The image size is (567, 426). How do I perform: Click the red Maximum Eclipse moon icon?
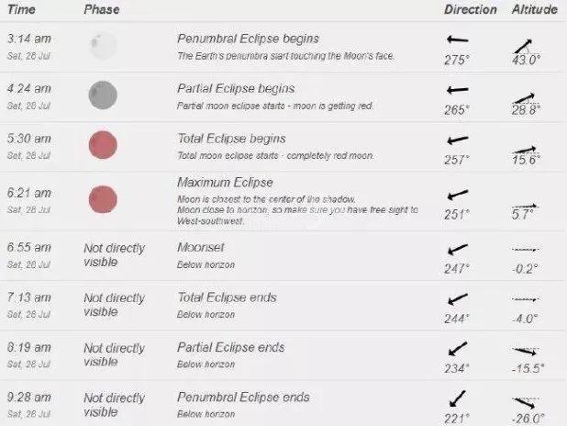pyautogui.click(x=103, y=199)
